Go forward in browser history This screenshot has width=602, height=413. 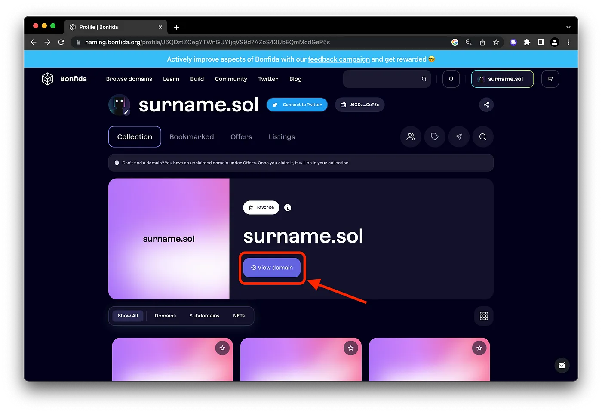(x=47, y=42)
